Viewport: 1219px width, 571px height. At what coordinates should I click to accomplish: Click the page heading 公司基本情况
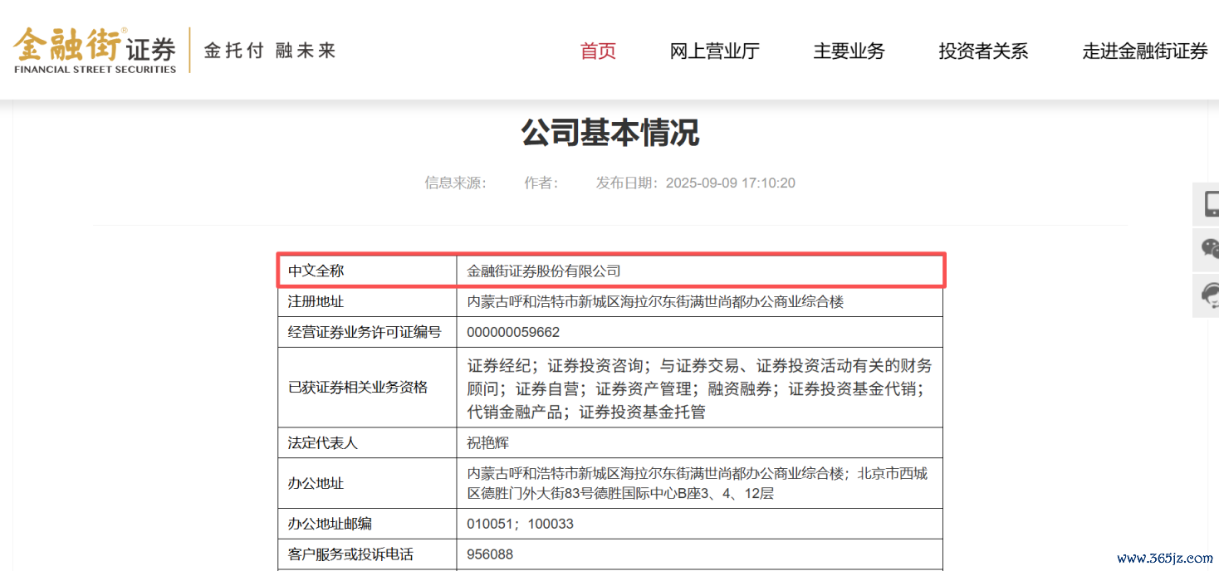click(x=610, y=133)
